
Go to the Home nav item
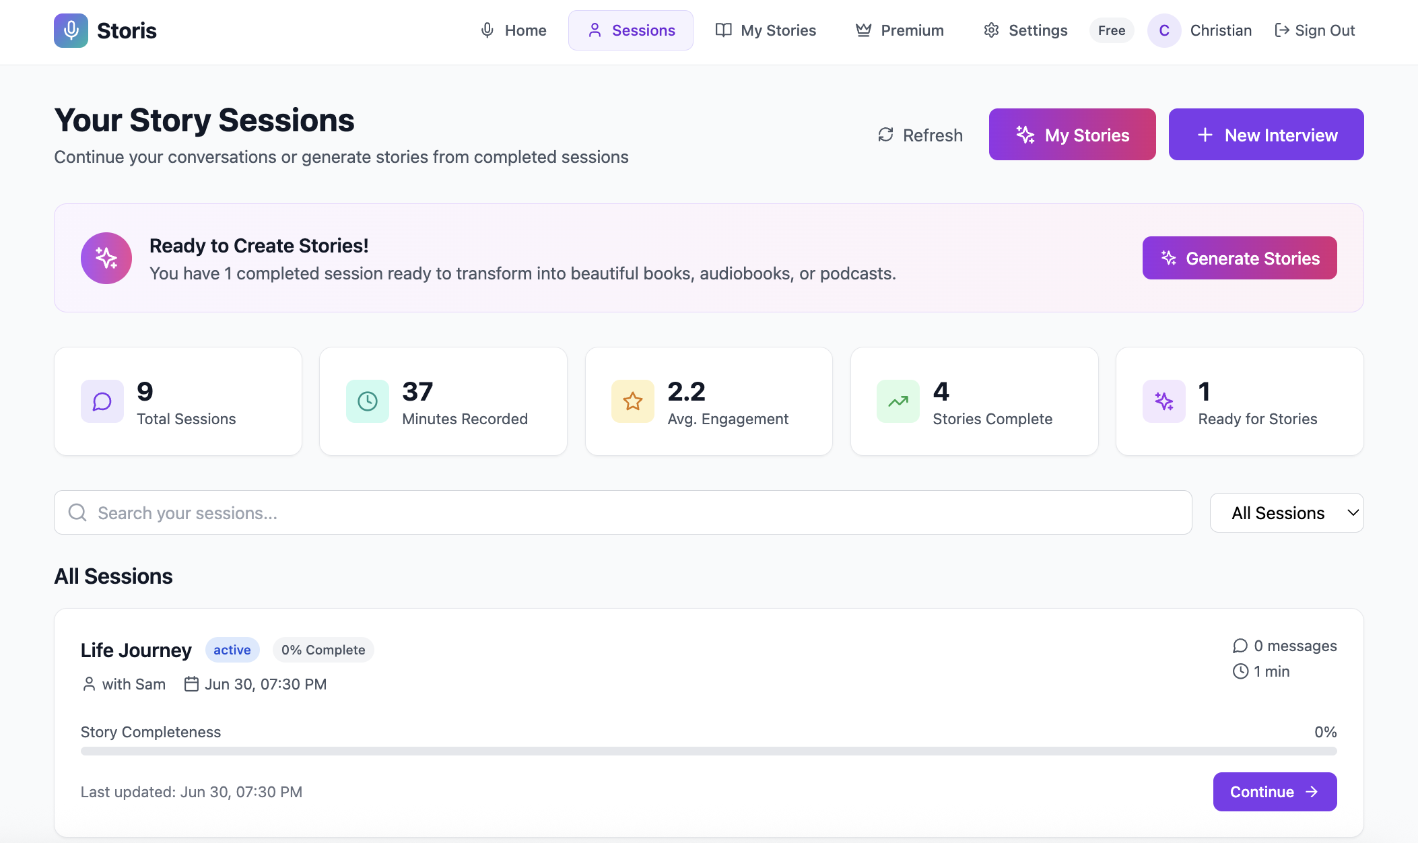[513, 30]
